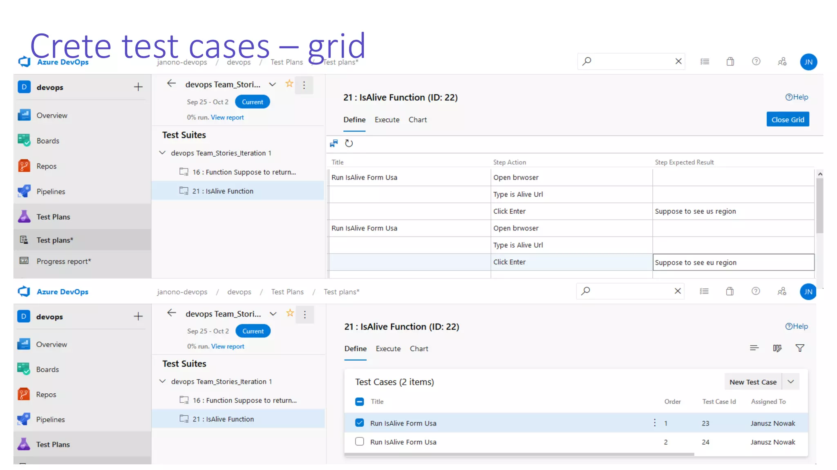Expand New Test Case dropdown arrow
The image size is (837, 470).
click(x=791, y=382)
